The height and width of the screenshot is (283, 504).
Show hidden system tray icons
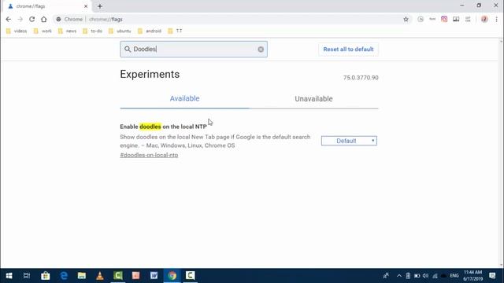point(399,276)
